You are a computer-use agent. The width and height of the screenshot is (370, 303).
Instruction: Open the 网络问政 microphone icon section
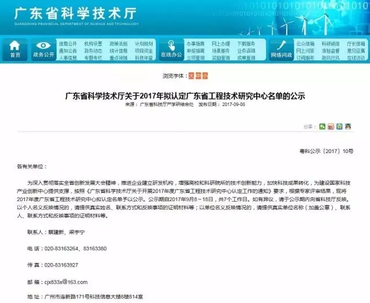(280, 49)
